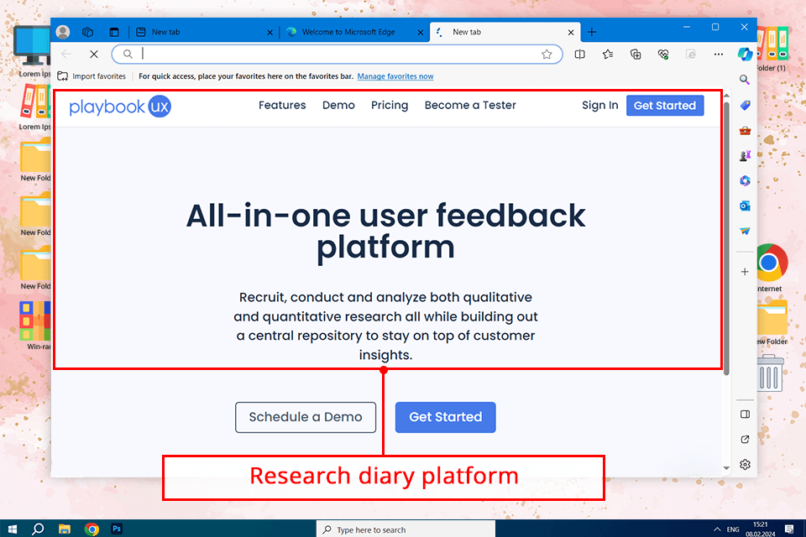Click taskbar search magnifier icon

[x=38, y=529]
